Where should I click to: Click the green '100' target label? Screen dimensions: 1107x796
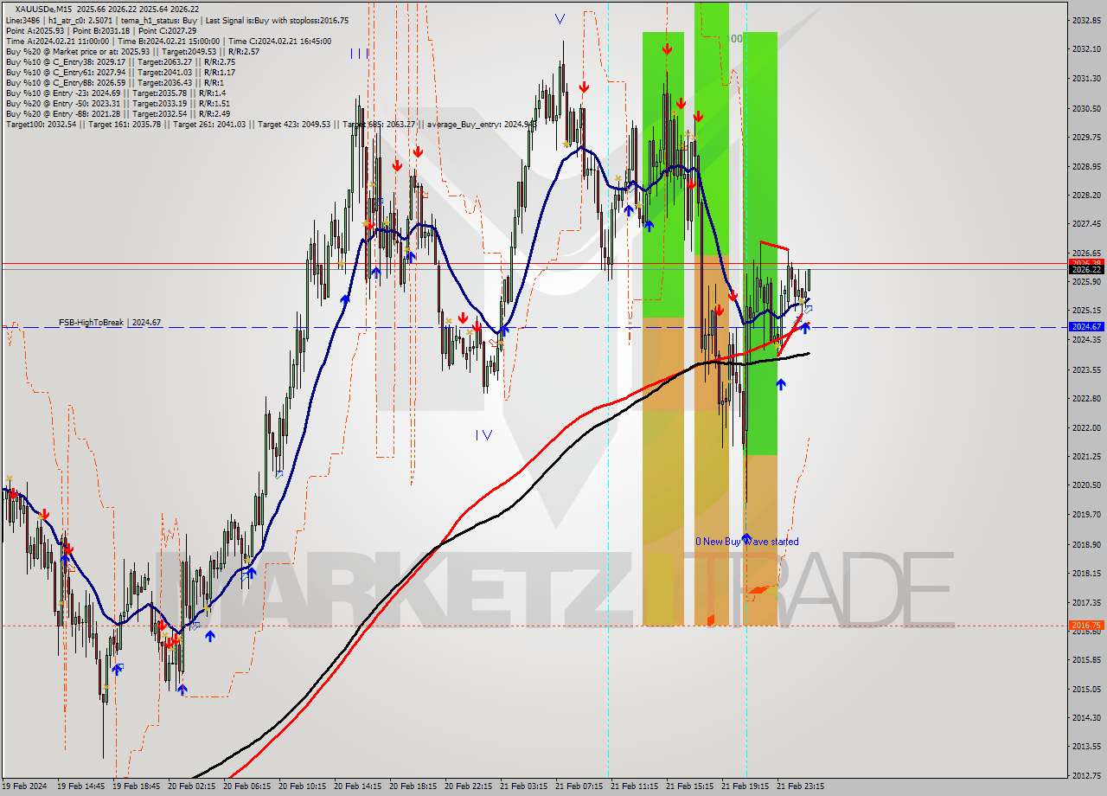(x=734, y=39)
